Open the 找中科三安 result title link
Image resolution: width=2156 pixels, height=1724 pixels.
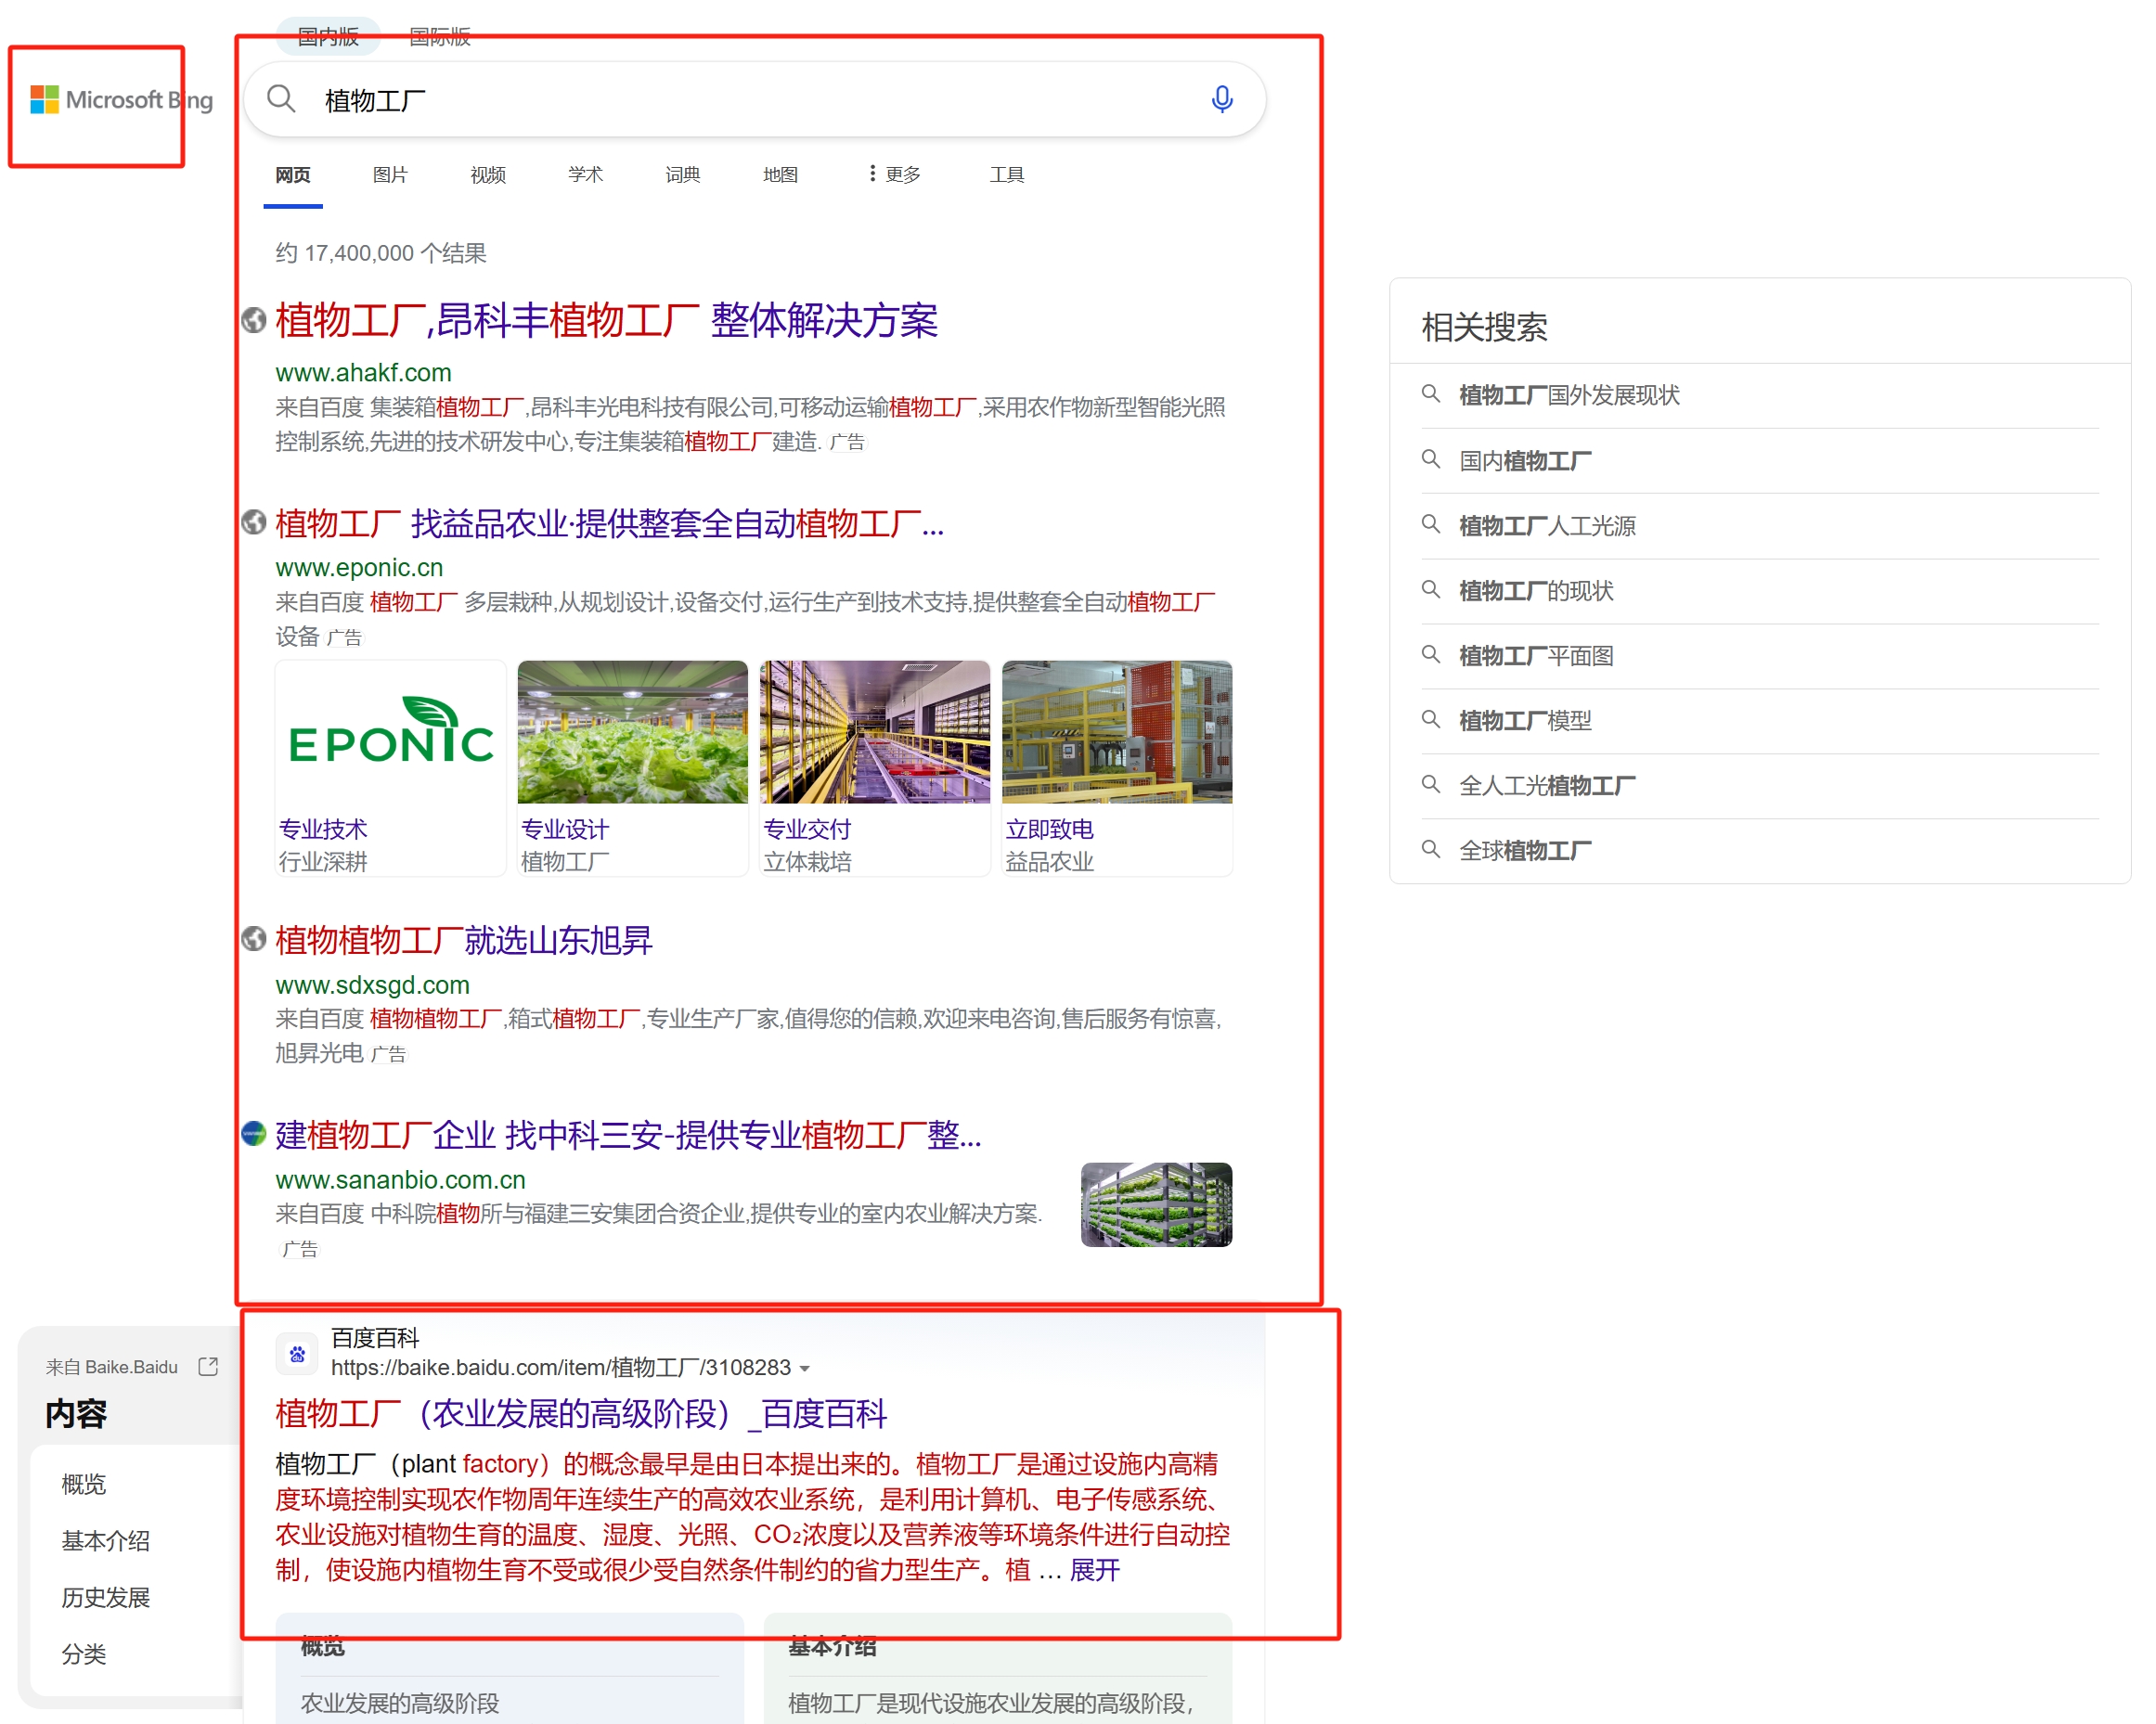pos(628,1134)
